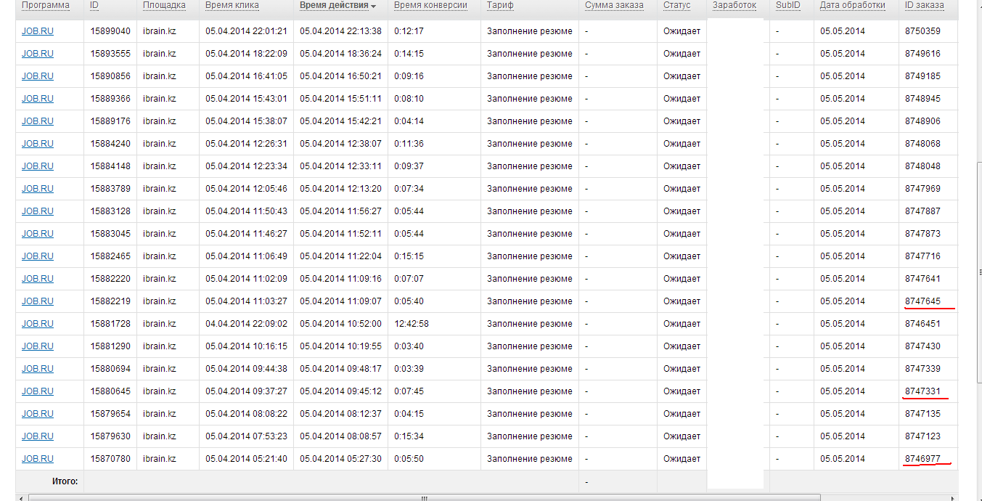Click conversion time 0:03:39
982x501 pixels.
coord(409,369)
